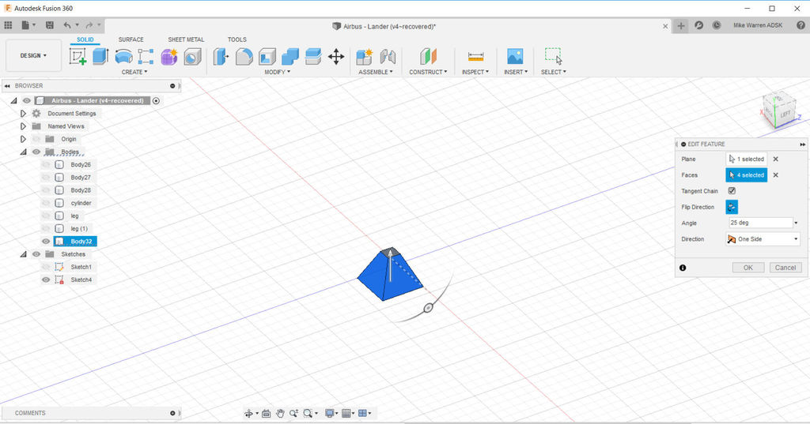
Task: Switch to the TOOLS tab
Action: (237, 39)
